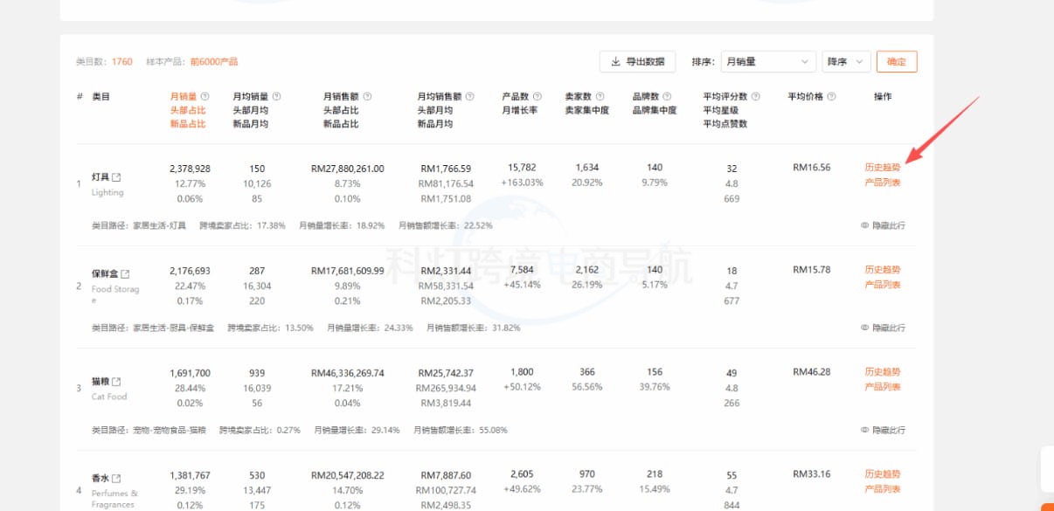Hide the 保鲜盒 row with 隐藏此行
1054x511 pixels.
(x=883, y=328)
